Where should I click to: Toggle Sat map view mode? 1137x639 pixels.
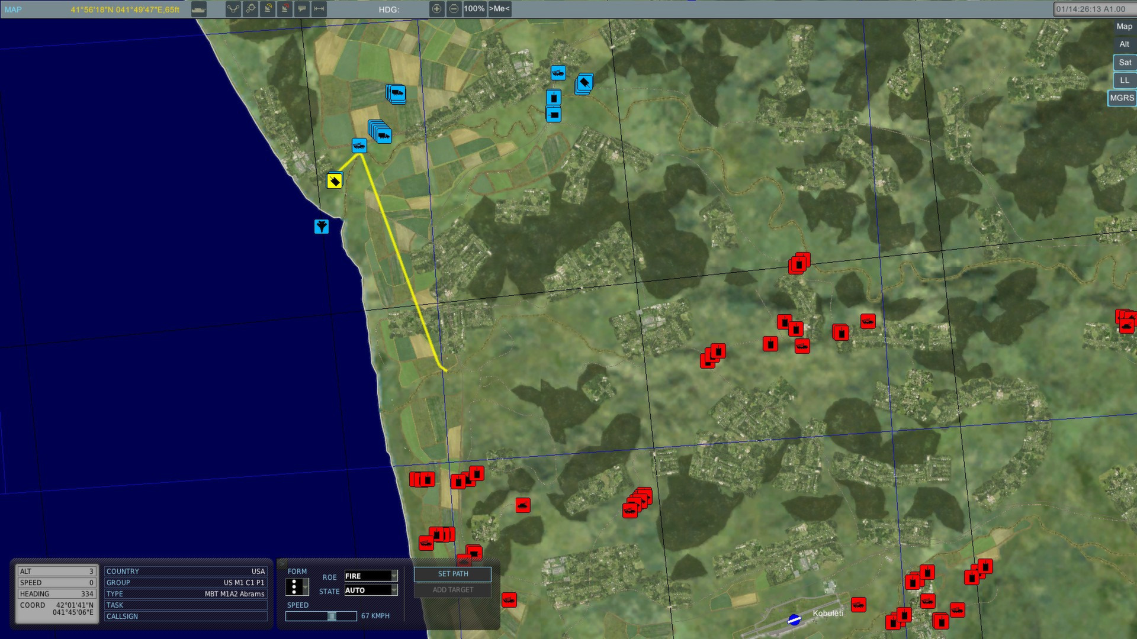[1123, 62]
